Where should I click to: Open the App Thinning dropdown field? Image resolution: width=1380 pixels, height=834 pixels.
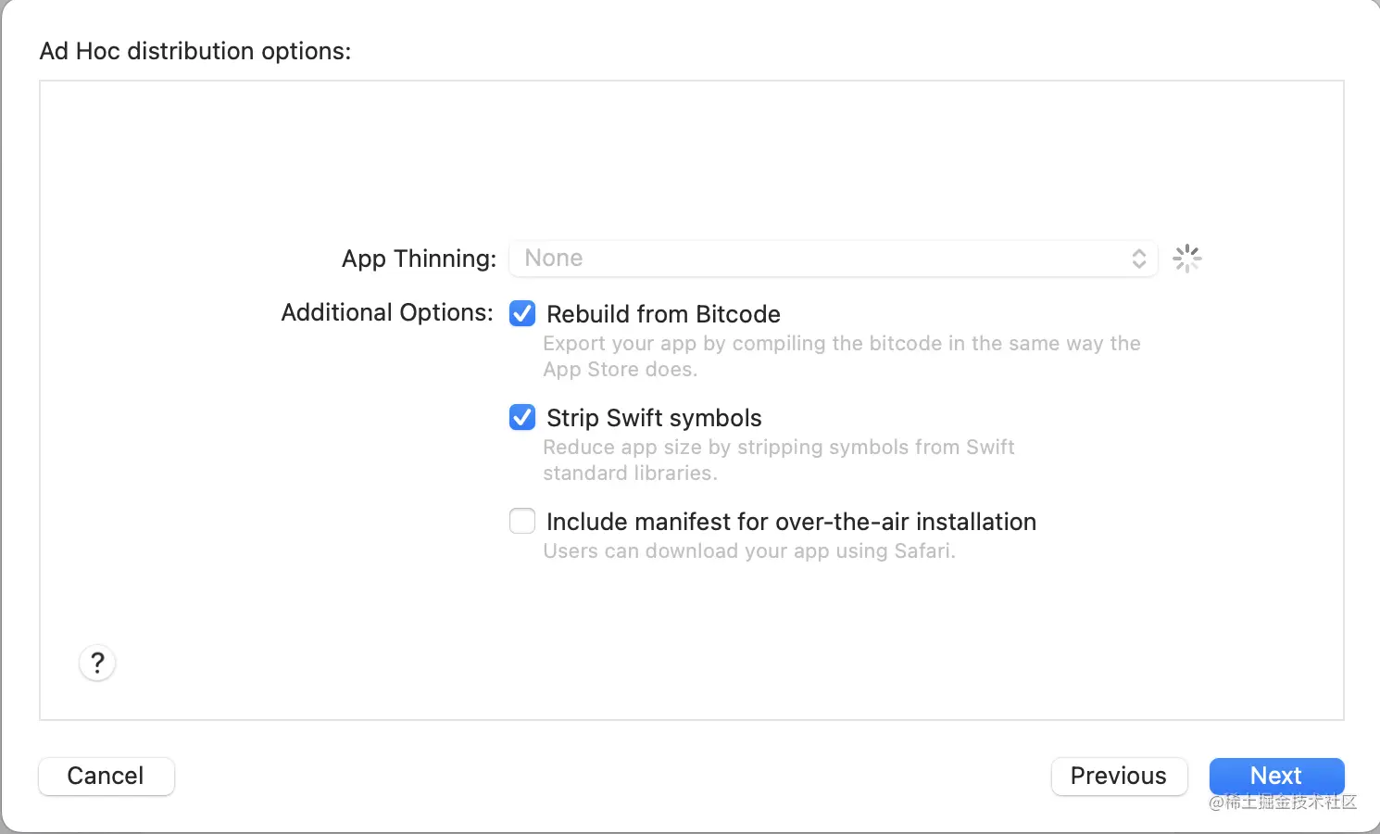[x=832, y=259]
